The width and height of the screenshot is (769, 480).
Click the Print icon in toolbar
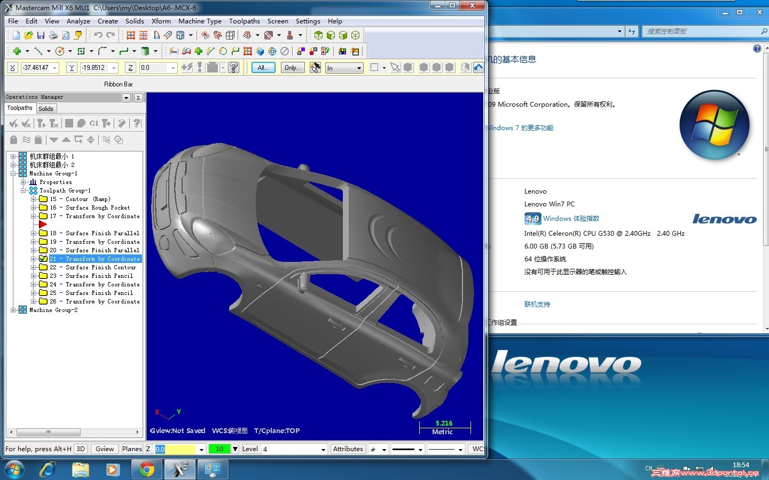(x=53, y=35)
